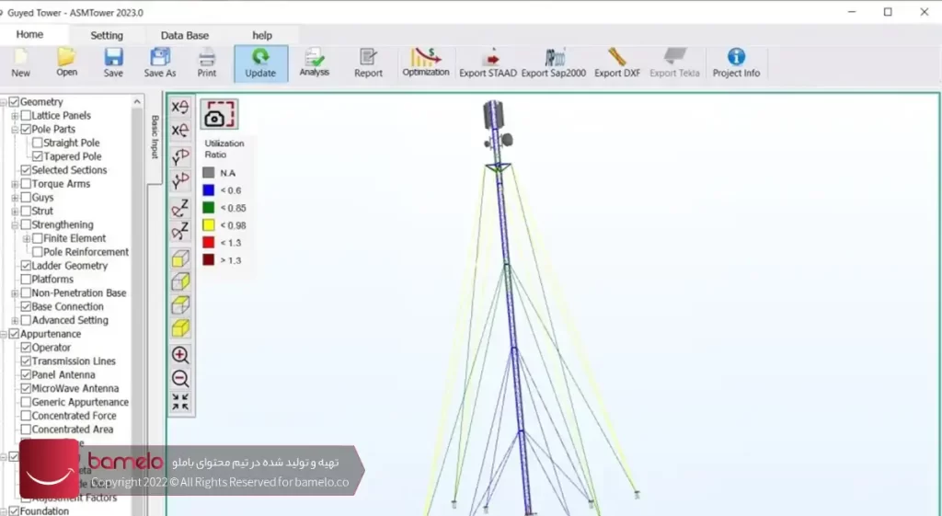Click the upper Z-axis rotate icon

click(180, 208)
